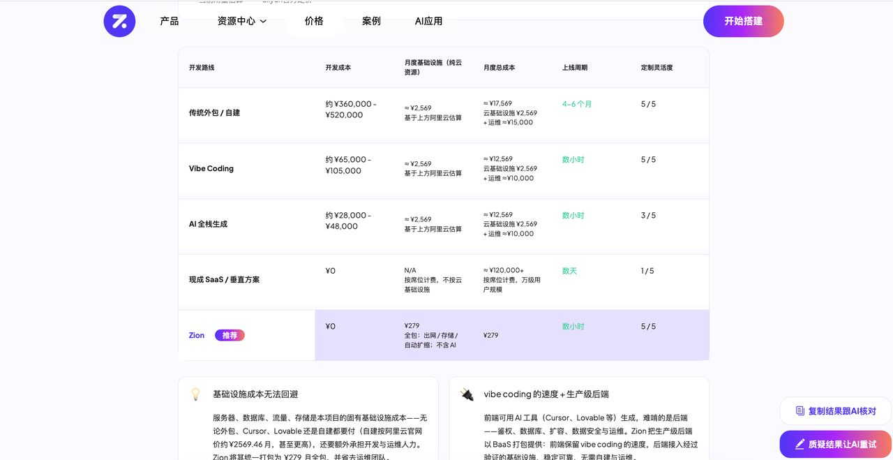Click the ≈ ¥120,000+ monthly total cell
893x460 pixels.
(512, 279)
